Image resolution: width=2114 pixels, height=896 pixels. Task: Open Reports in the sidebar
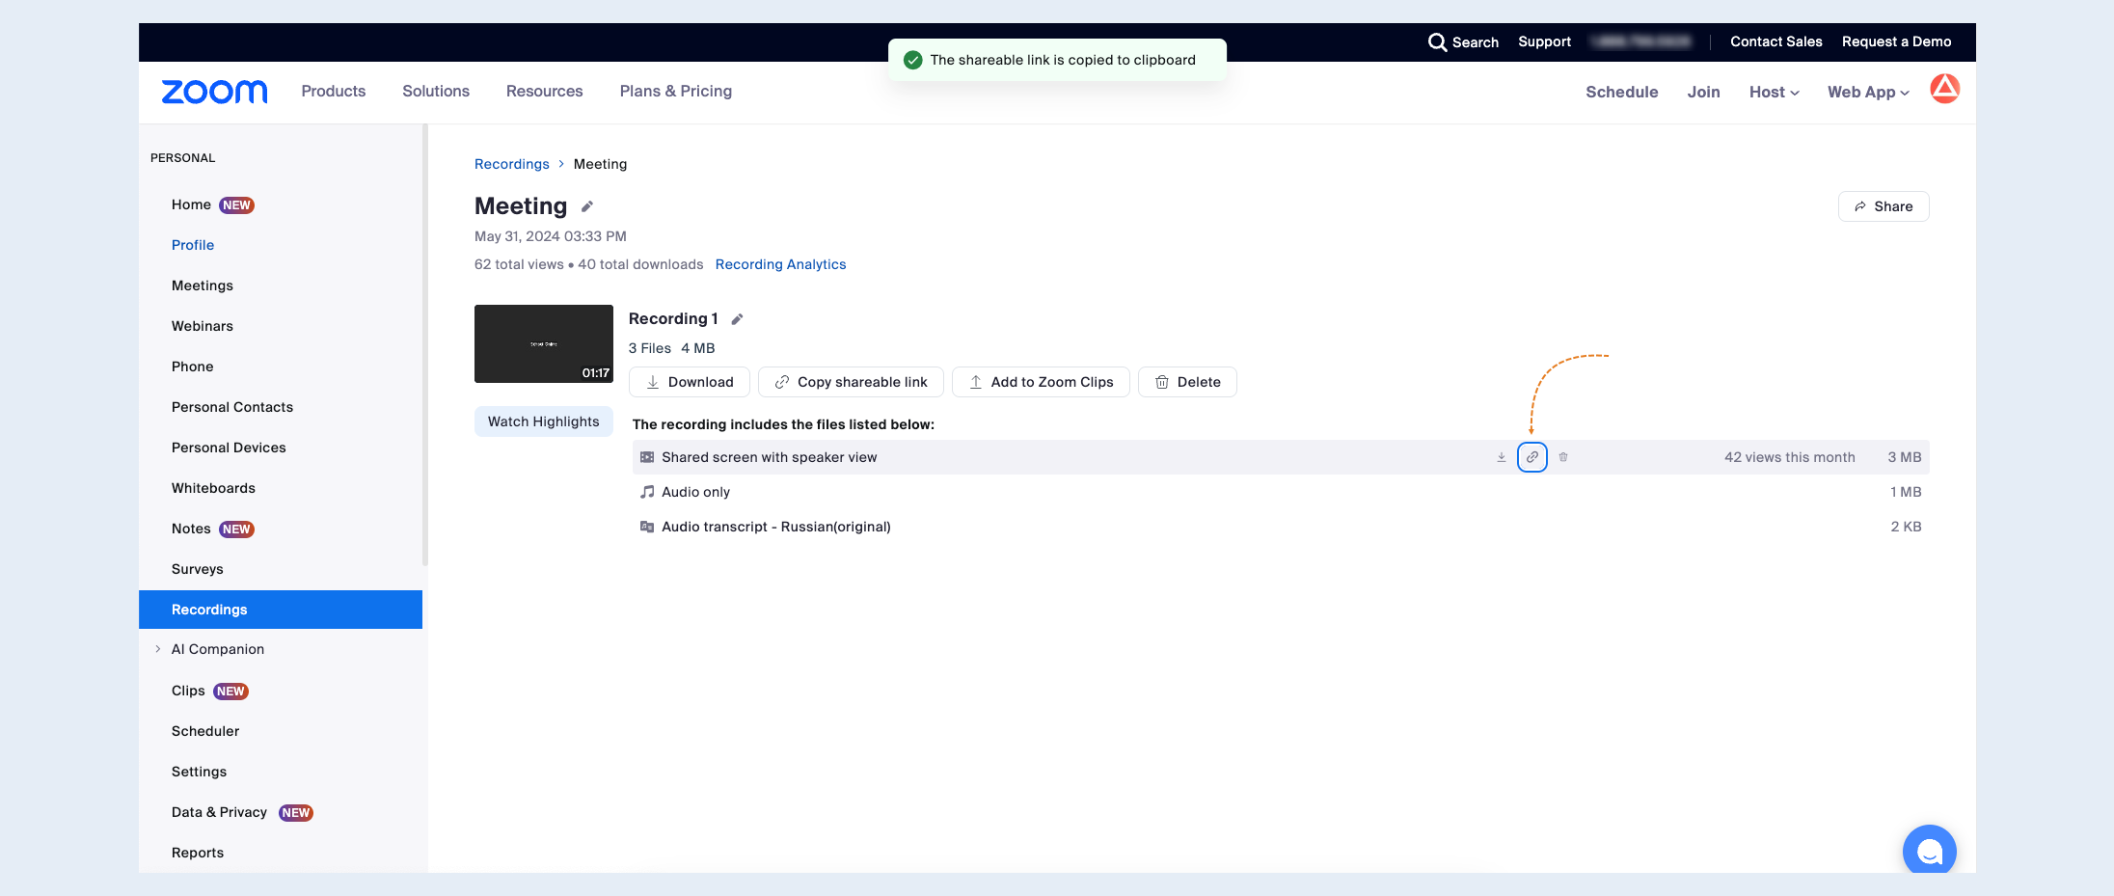point(198,853)
